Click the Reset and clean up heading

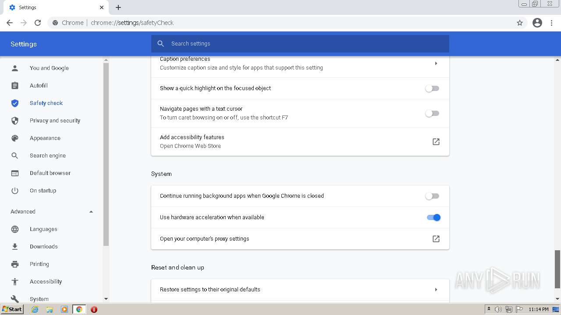point(178,268)
